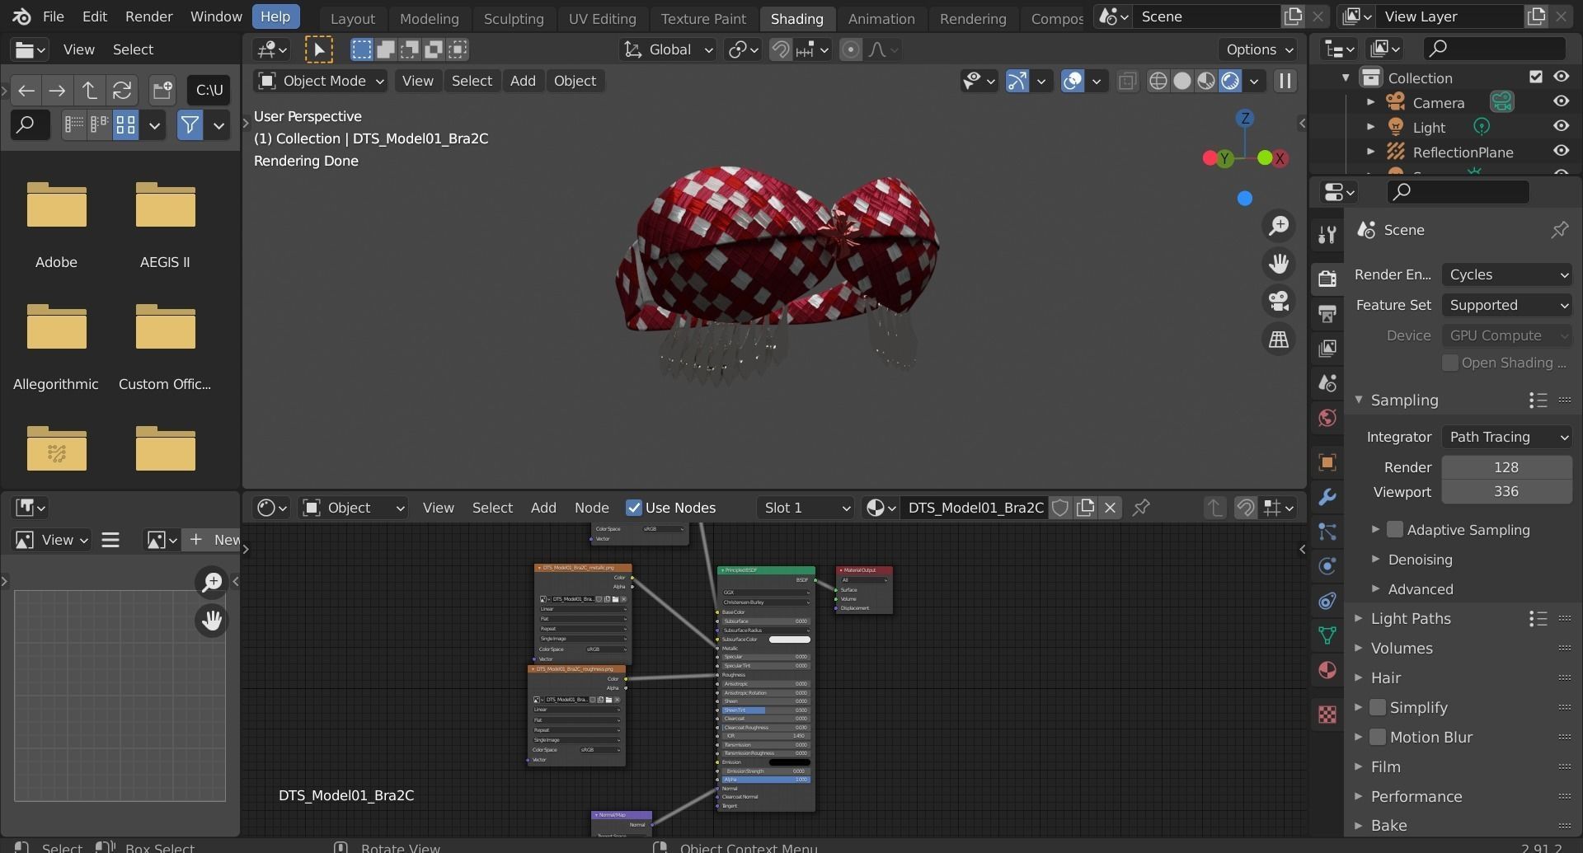
Task: Click the viewport zoom magnifier gizmo
Action: click(1279, 226)
